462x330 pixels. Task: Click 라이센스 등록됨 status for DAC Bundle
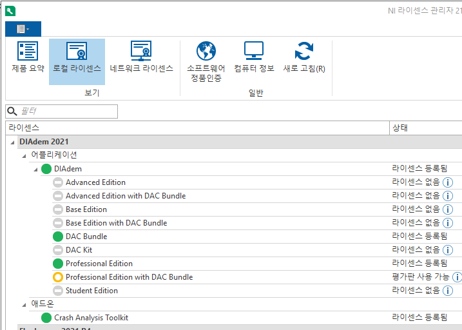[x=419, y=237]
